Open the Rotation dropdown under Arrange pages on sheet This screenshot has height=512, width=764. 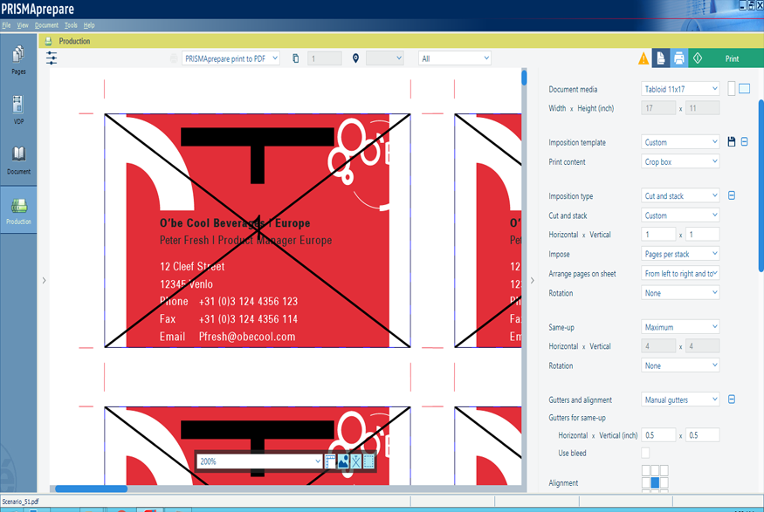[x=680, y=292]
